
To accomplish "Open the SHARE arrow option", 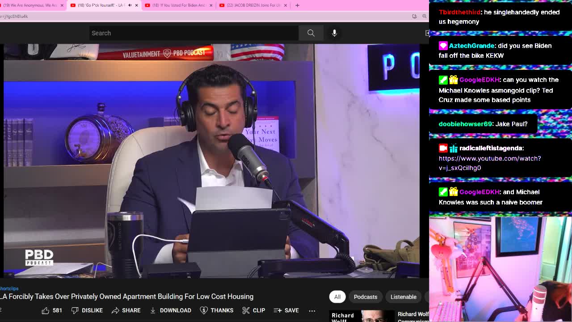I will click(x=126, y=310).
